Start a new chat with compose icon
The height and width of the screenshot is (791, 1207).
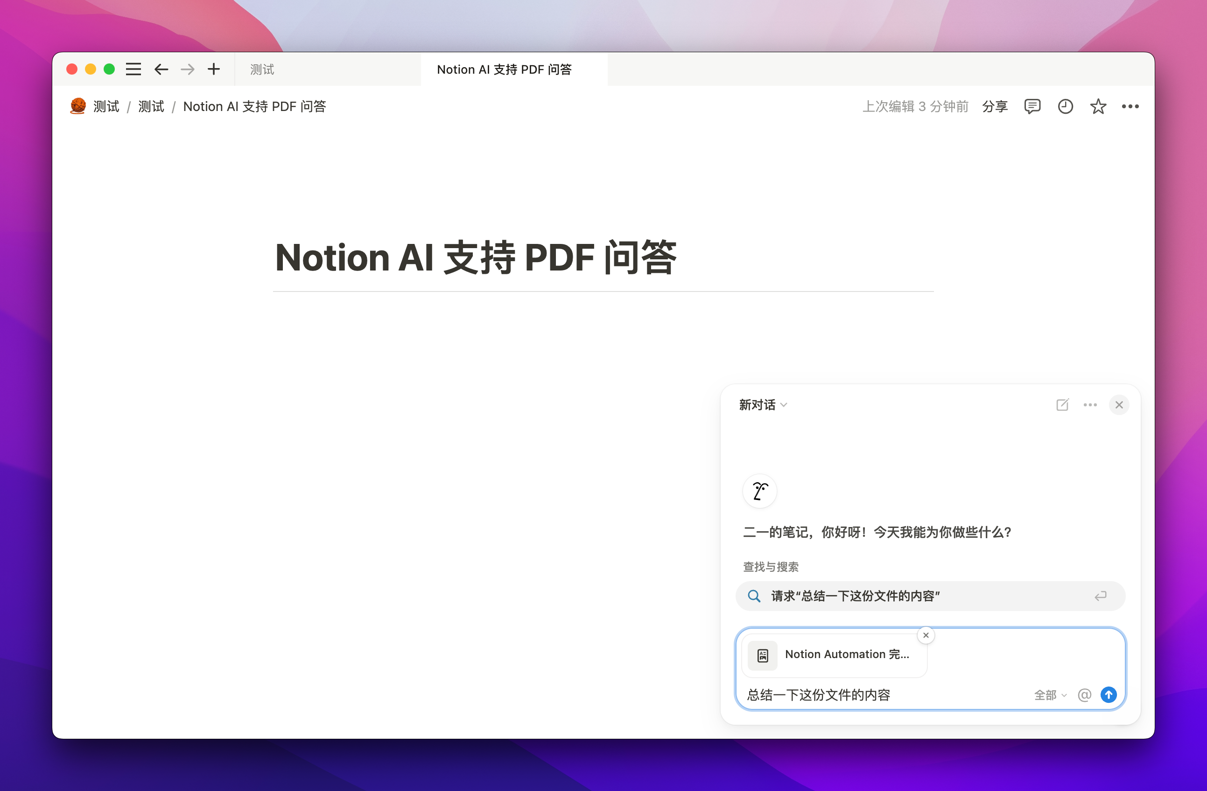pyautogui.click(x=1062, y=405)
